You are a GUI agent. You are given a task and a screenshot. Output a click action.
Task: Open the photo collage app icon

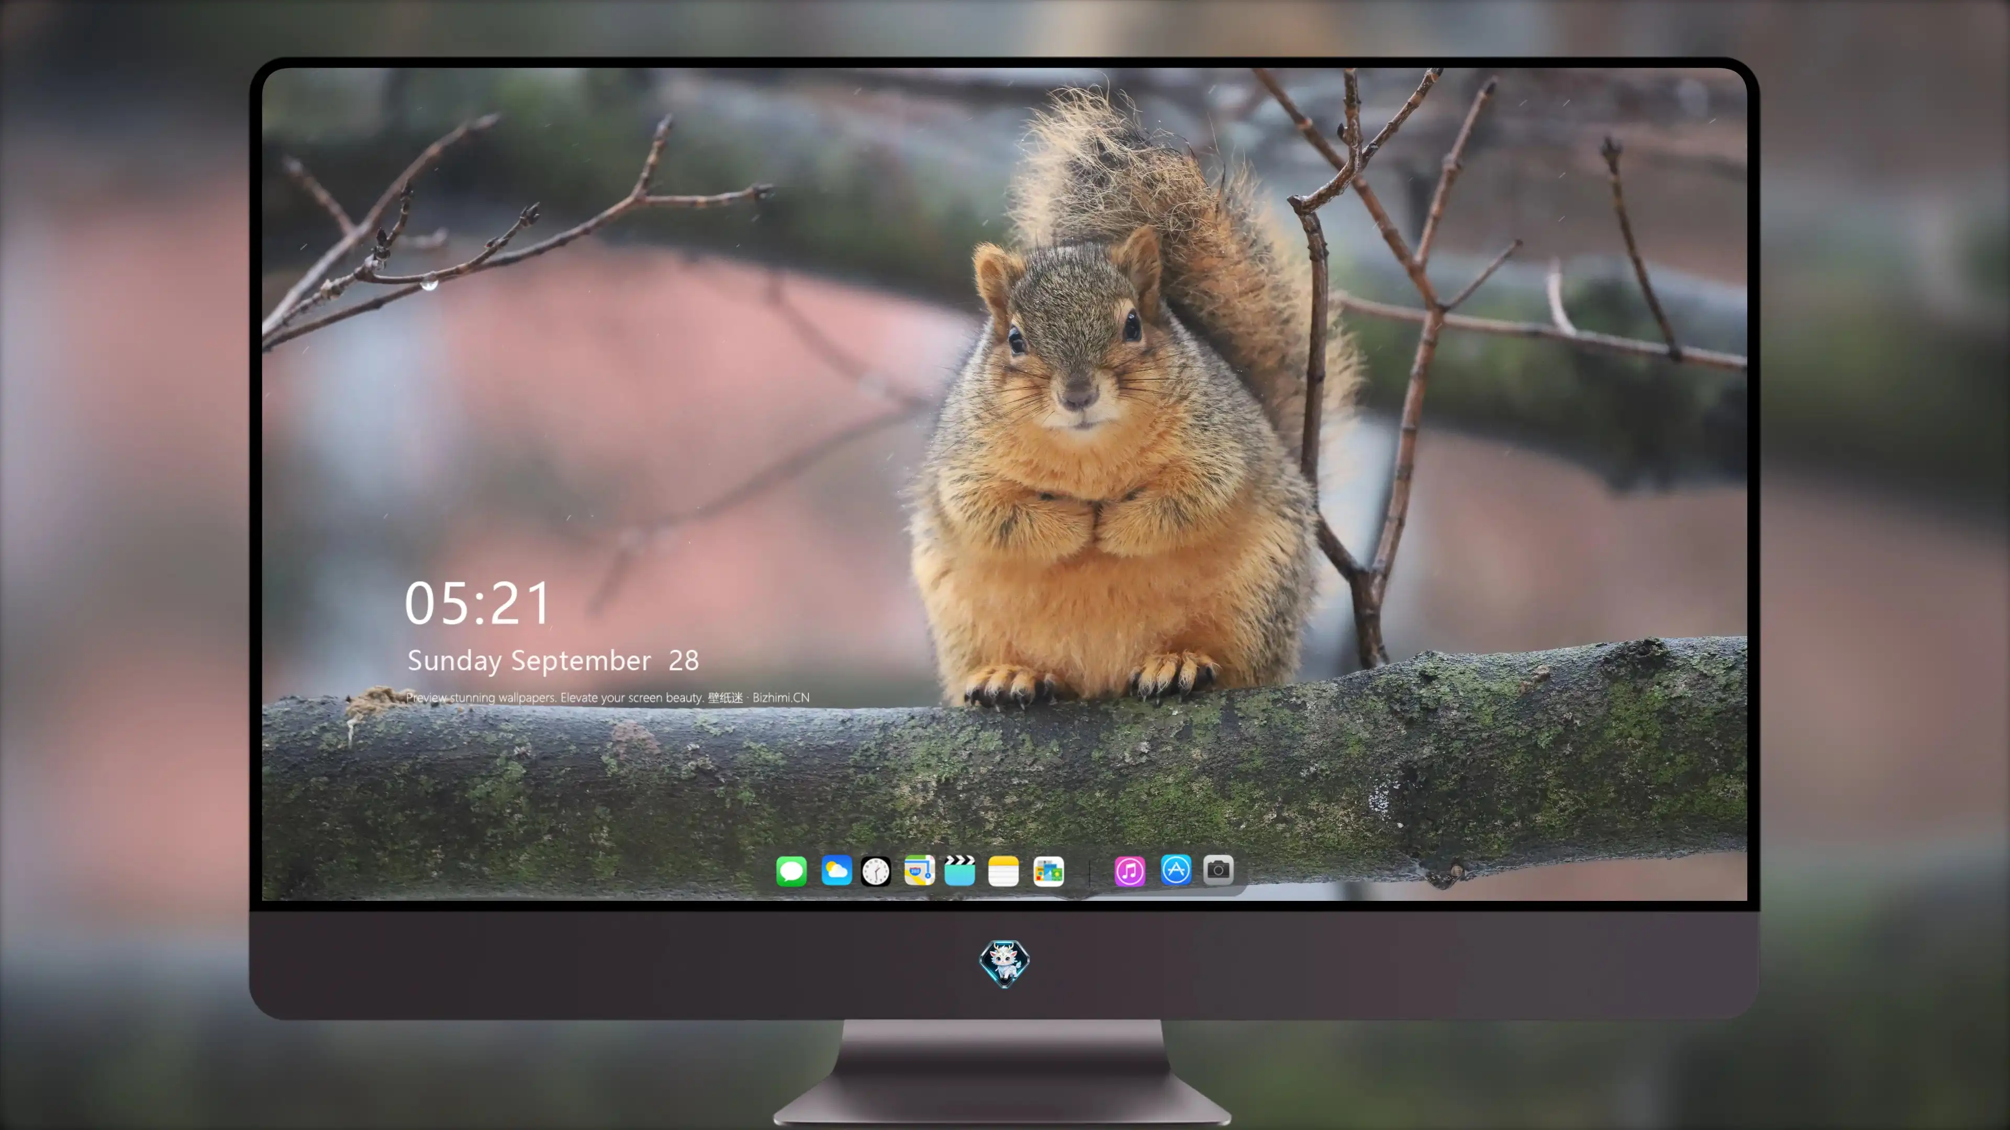1048,871
